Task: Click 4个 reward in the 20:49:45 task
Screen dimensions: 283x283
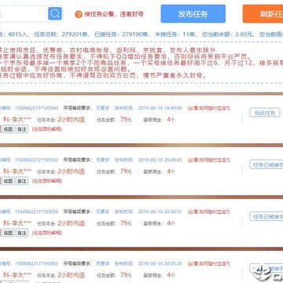Action: 171,171
